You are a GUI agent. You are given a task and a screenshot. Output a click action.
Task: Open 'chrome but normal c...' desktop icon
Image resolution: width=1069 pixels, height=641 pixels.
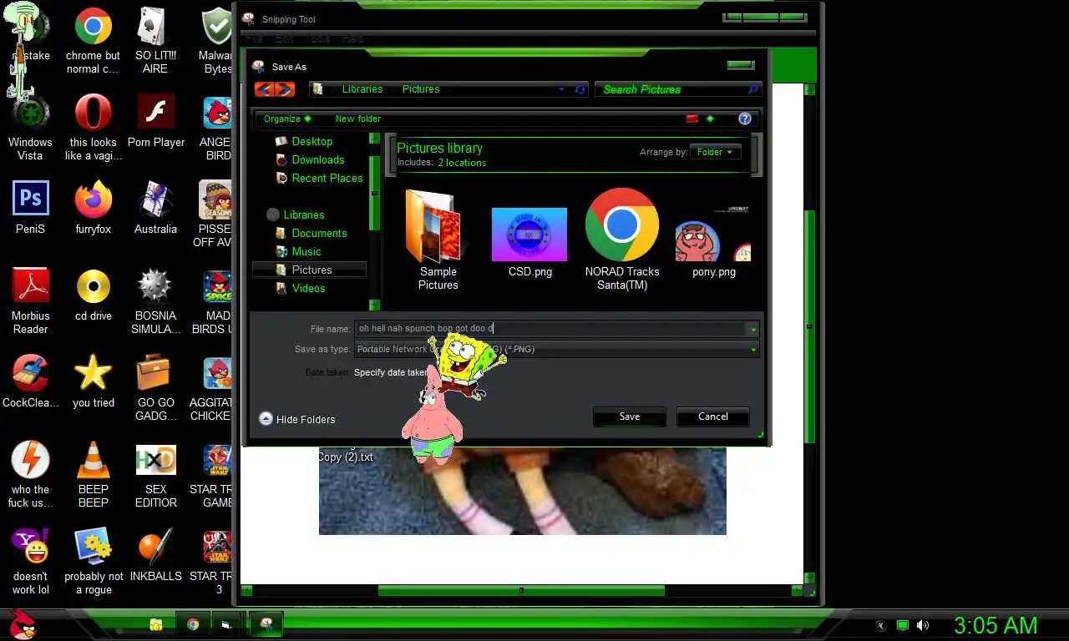pyautogui.click(x=94, y=41)
